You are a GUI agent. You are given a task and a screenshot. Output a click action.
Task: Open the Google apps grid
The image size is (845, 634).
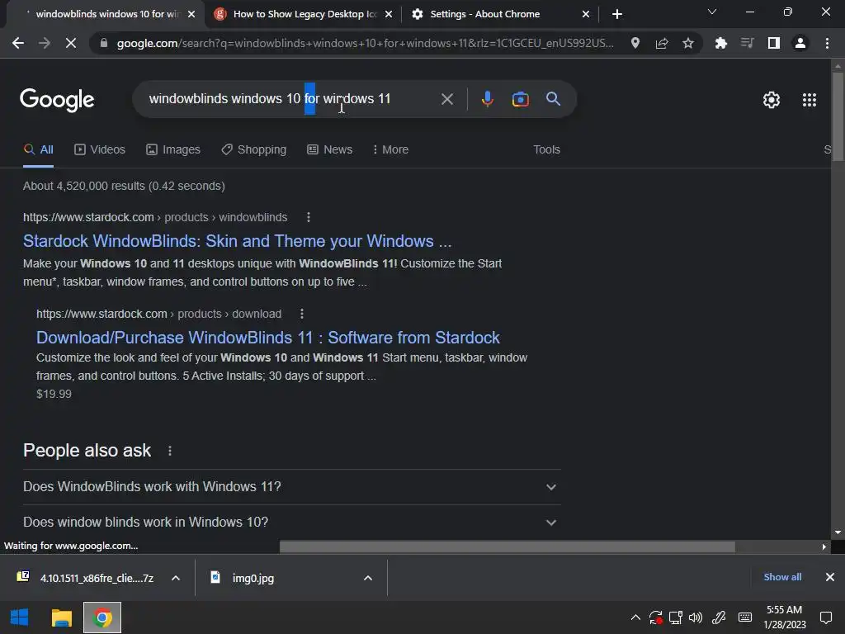click(x=810, y=100)
